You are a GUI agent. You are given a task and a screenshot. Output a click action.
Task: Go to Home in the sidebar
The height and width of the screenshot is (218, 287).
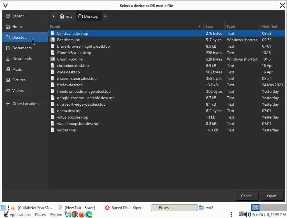coord(25,27)
